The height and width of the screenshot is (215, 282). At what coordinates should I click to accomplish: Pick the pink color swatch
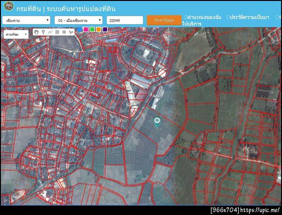click(x=86, y=29)
